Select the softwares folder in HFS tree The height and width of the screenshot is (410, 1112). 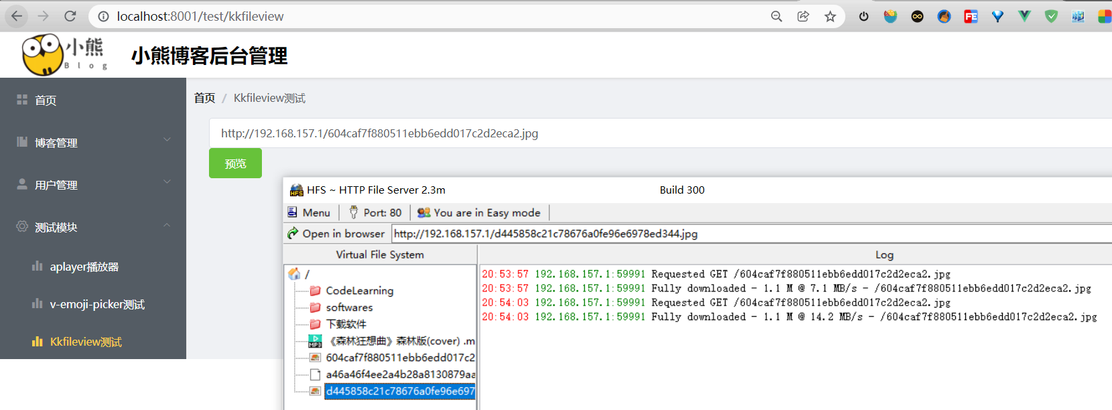pos(349,307)
